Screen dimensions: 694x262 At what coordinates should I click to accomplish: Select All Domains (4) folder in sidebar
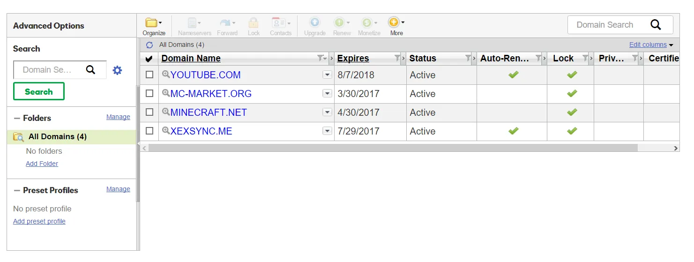(72, 137)
